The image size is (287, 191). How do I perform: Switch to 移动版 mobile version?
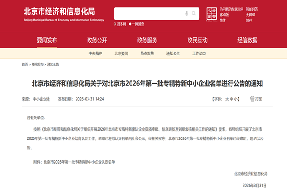pyautogui.click(x=224, y=15)
